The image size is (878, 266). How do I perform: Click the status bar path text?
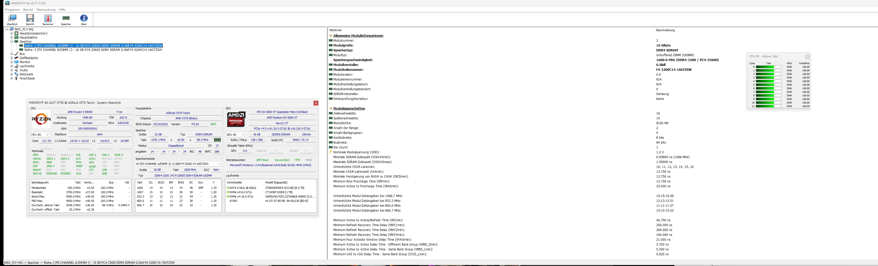point(89,263)
